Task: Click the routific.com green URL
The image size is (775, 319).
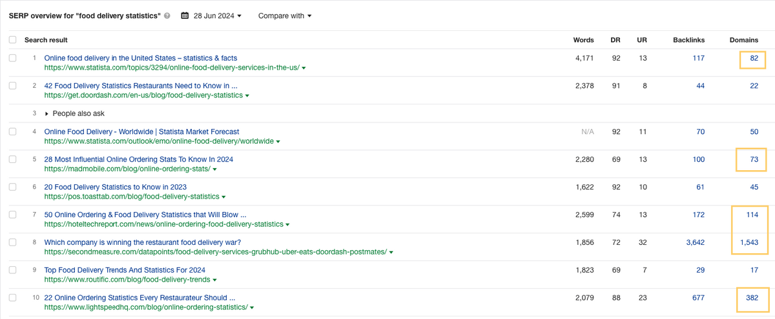Action: point(127,280)
